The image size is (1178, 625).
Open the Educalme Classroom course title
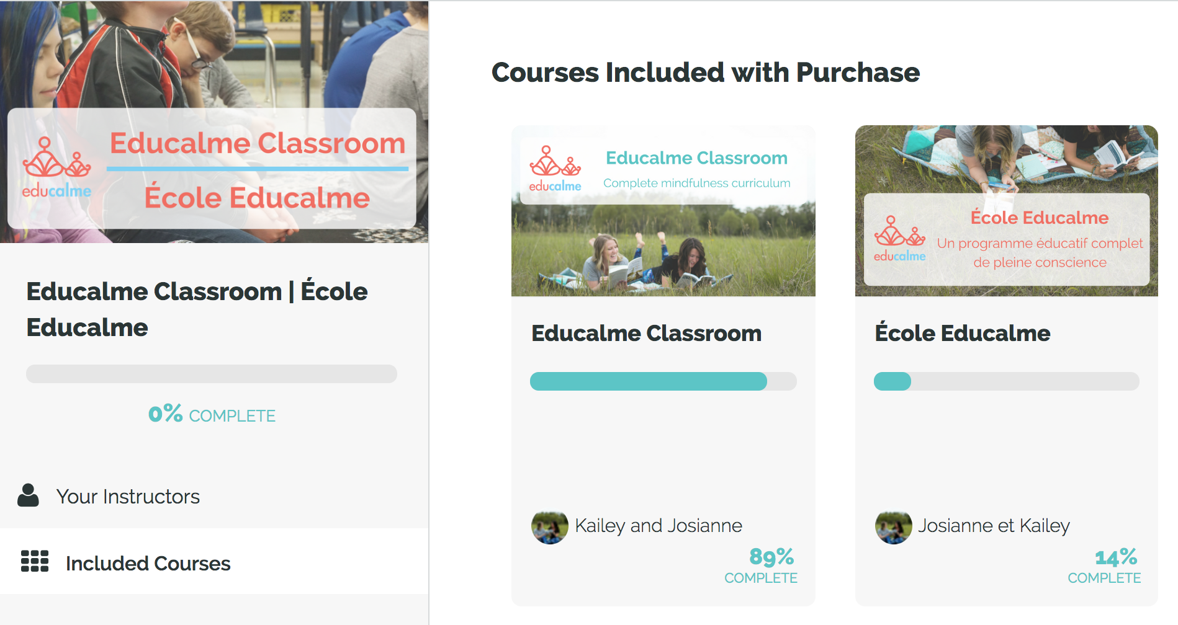pyautogui.click(x=646, y=334)
